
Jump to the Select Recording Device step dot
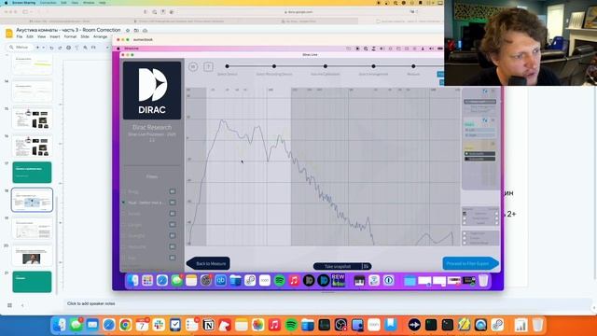click(x=274, y=66)
